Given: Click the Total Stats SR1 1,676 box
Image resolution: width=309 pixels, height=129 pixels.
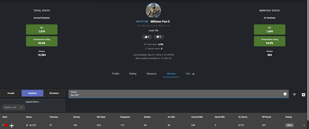Looking at the screenshot, I should (42, 30).
